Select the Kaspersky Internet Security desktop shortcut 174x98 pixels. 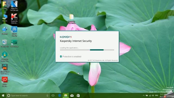pos(14,19)
